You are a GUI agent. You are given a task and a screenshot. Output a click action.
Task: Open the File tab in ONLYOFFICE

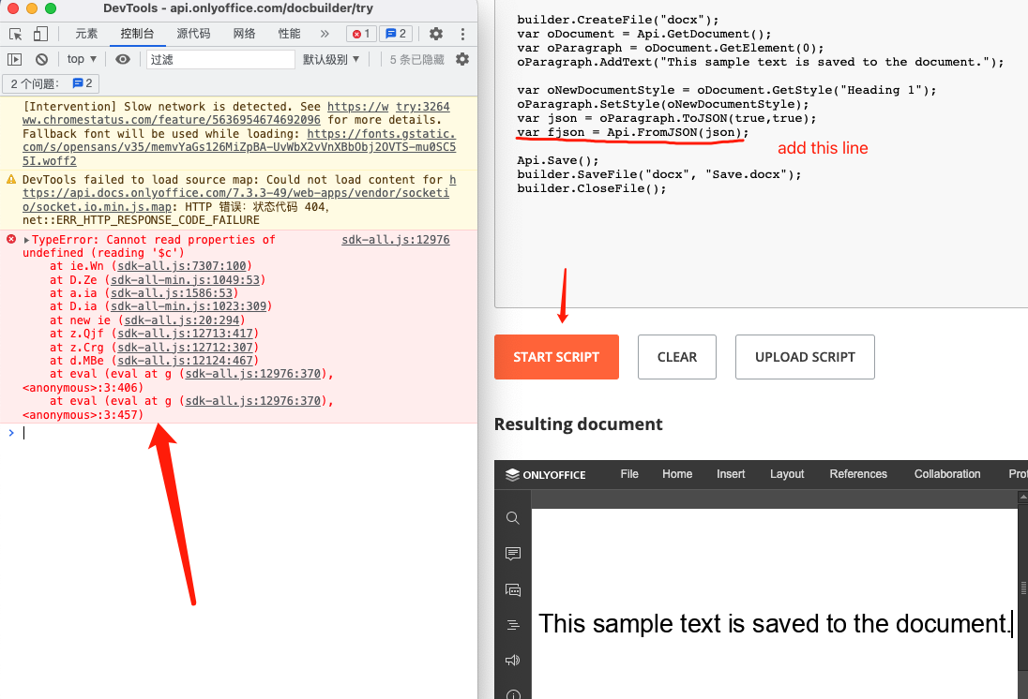tap(629, 474)
